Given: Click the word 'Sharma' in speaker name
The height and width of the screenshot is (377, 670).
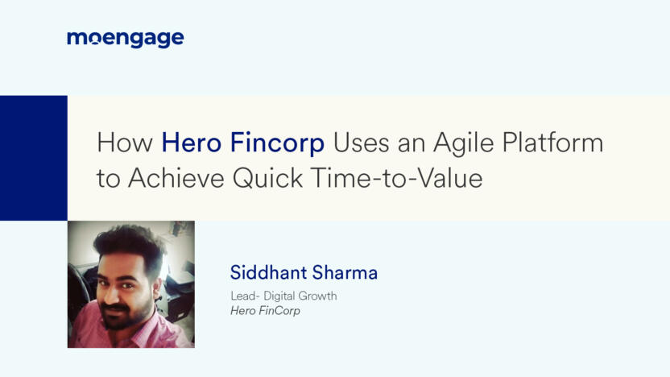Looking at the screenshot, I should [345, 273].
